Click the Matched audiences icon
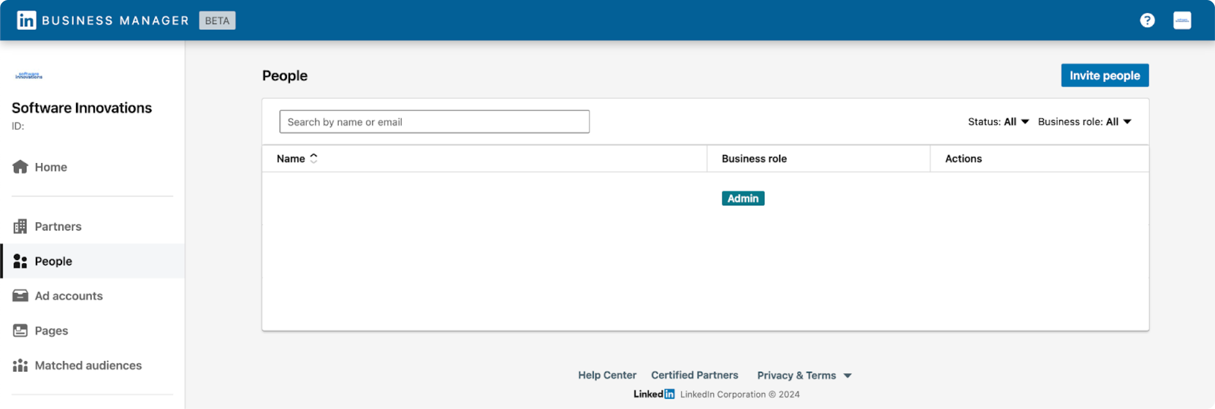1215x409 pixels. point(20,365)
